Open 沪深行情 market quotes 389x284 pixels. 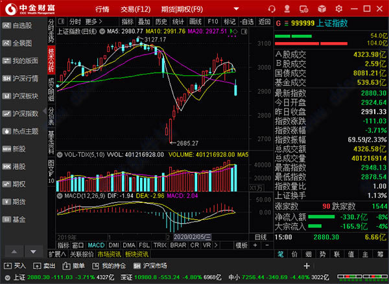tap(20, 78)
